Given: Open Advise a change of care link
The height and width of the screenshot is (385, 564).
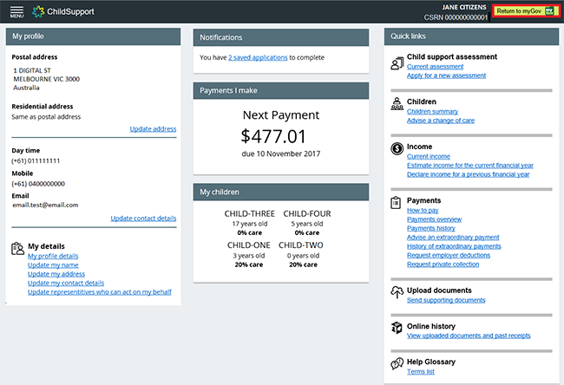Looking at the screenshot, I should [x=440, y=121].
